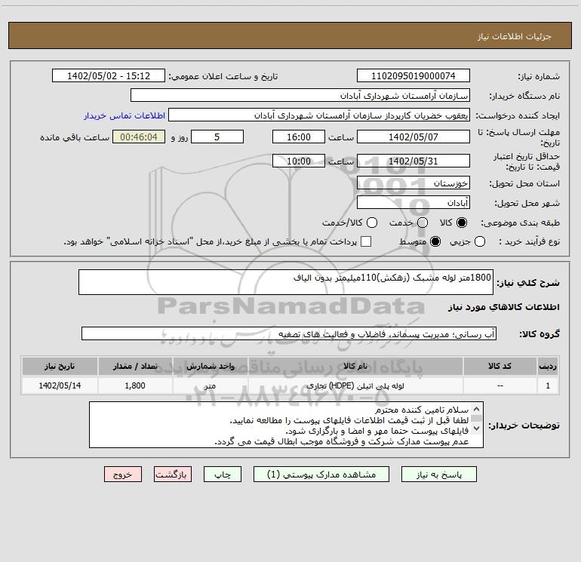Click the request creator field یعقوب خضریان
The height and width of the screenshot is (562, 581).
[x=319, y=115]
